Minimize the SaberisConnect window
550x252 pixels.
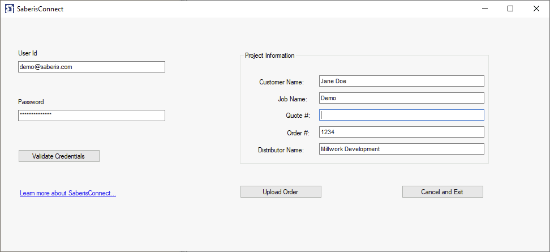(x=485, y=8)
